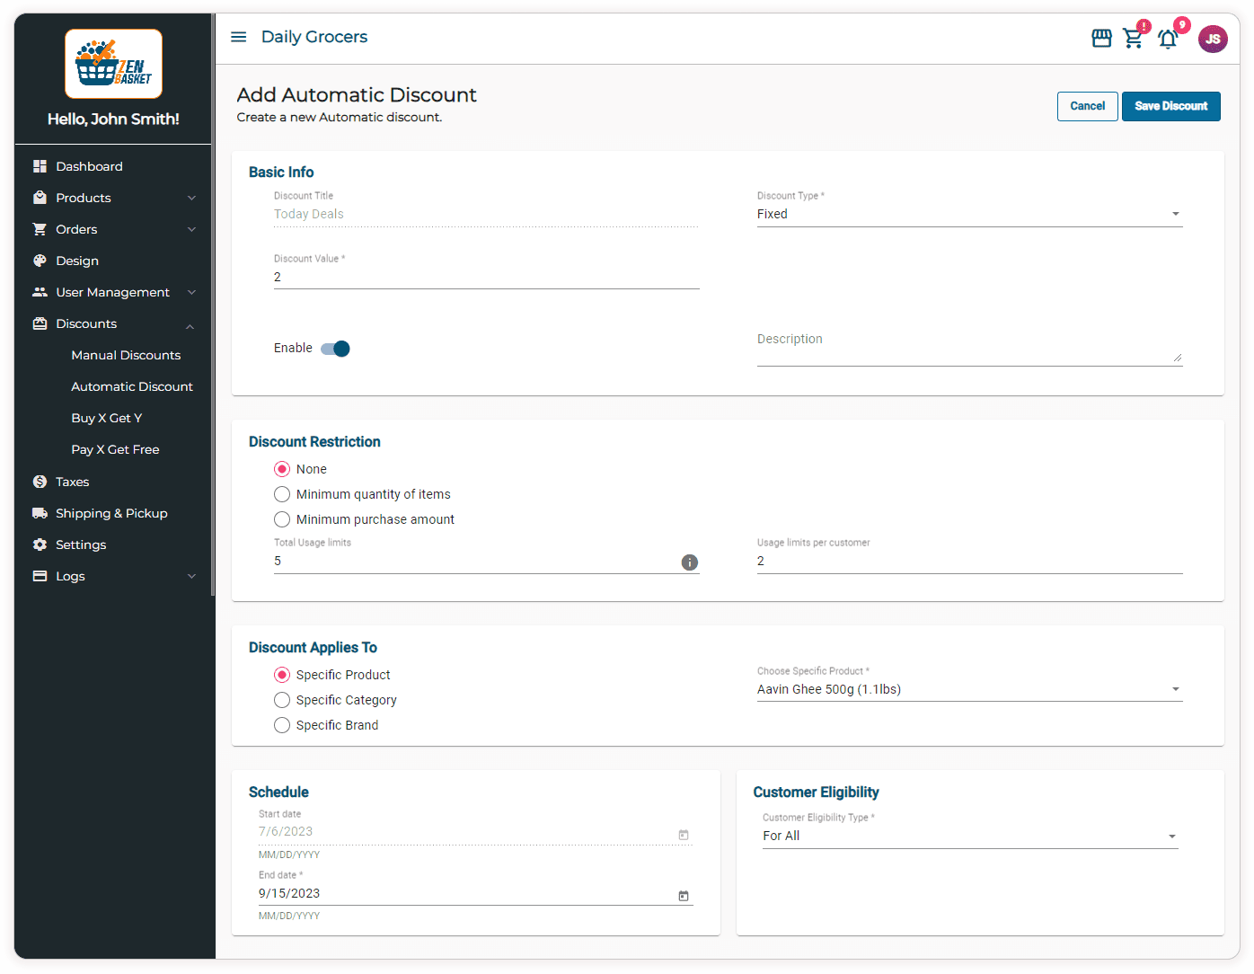The width and height of the screenshot is (1254, 974).
Task: Open the Customer Eligibility Type dropdown
Action: coord(968,836)
